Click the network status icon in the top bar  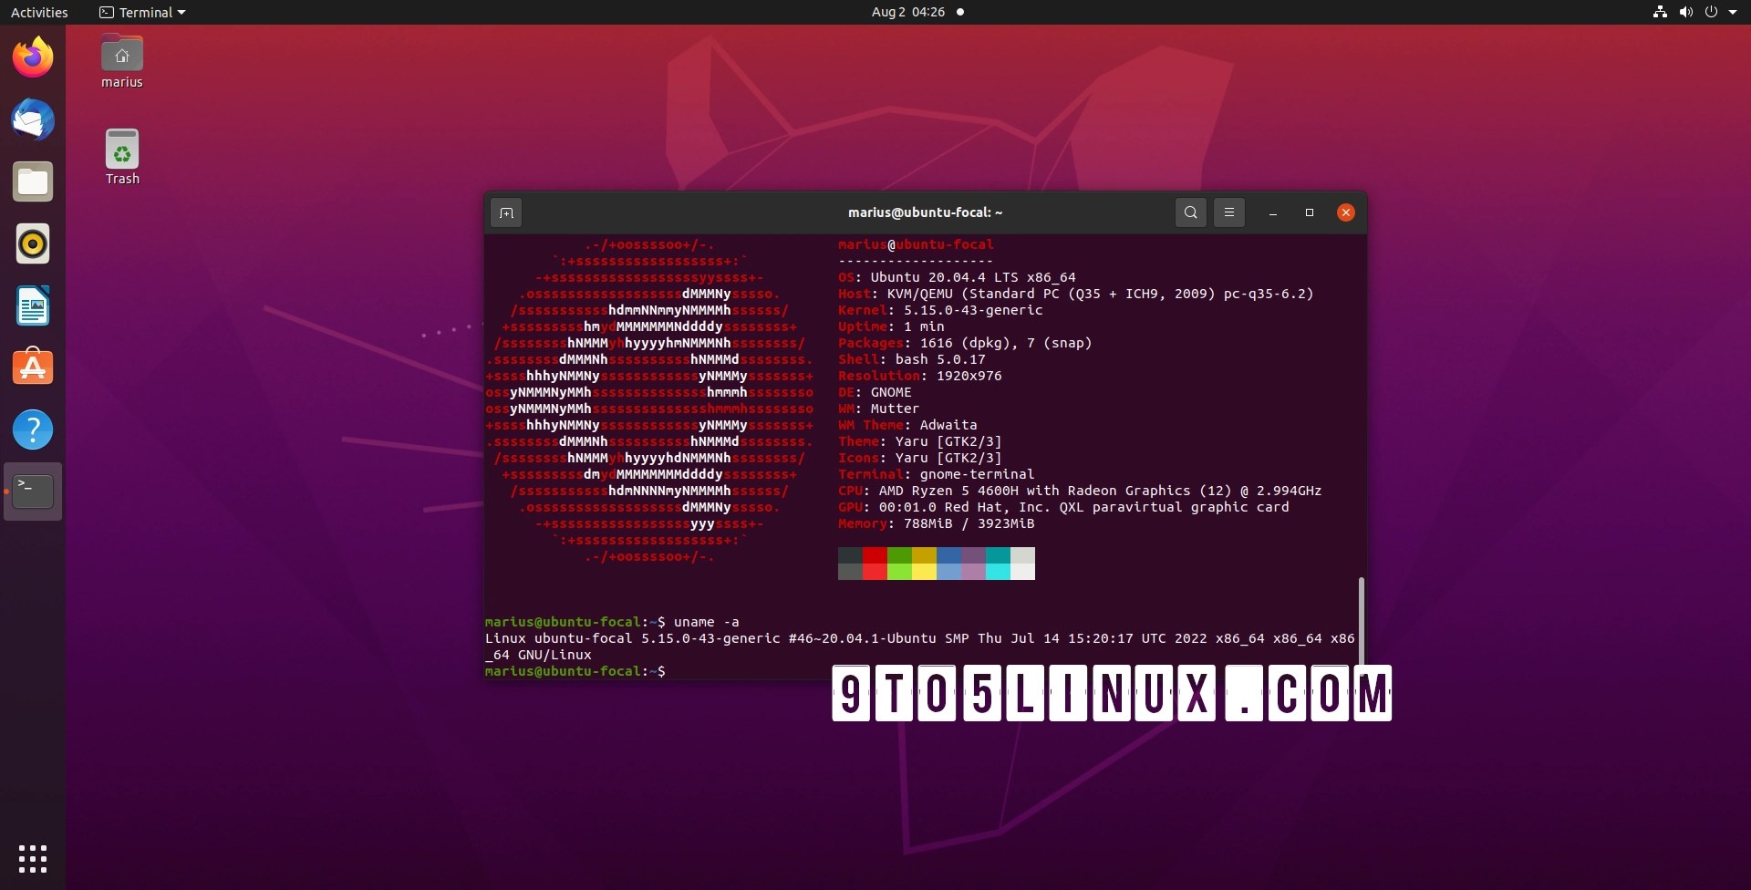coord(1658,12)
